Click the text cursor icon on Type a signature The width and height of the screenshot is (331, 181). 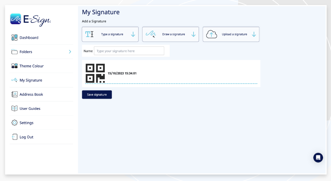click(x=89, y=34)
